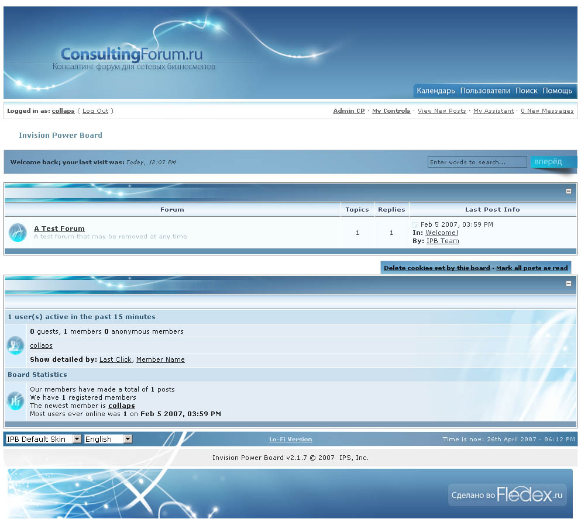The image size is (581, 526).
Task: Click the Сделано во Fledex.ru badge
Action: tap(507, 494)
